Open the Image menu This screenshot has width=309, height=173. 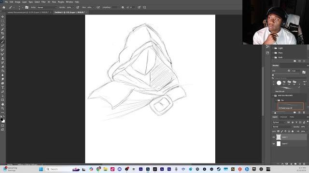pyautogui.click(x=17, y=2)
